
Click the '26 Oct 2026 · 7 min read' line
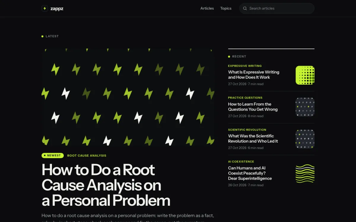coord(246,185)
